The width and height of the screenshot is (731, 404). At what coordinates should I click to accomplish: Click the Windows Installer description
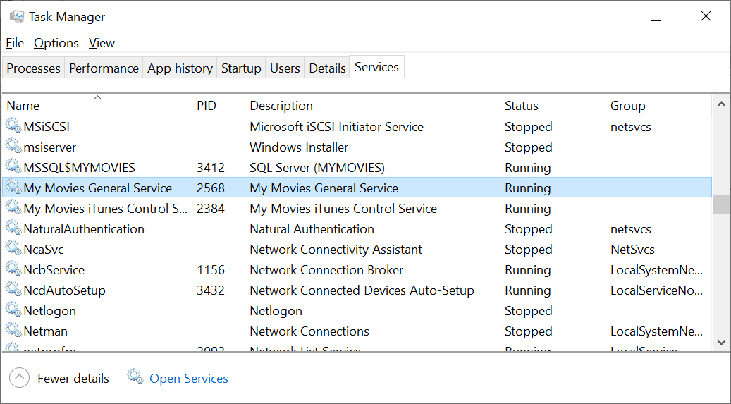(x=299, y=147)
